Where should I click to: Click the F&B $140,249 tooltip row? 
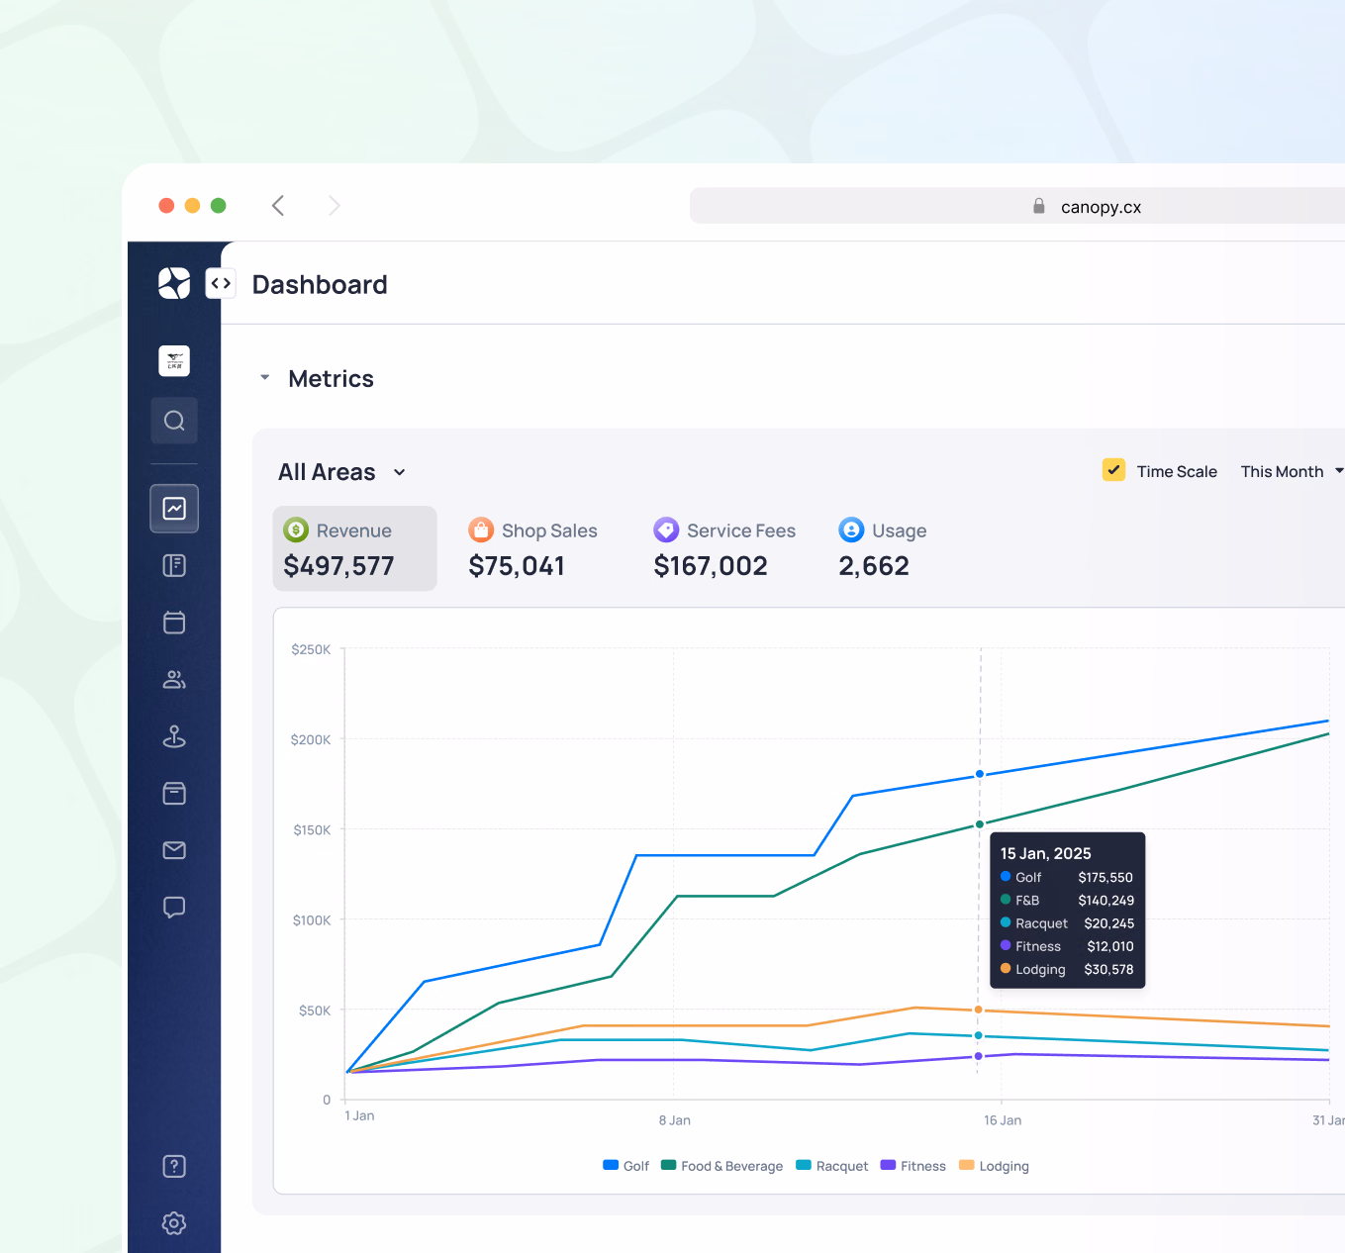click(1067, 901)
